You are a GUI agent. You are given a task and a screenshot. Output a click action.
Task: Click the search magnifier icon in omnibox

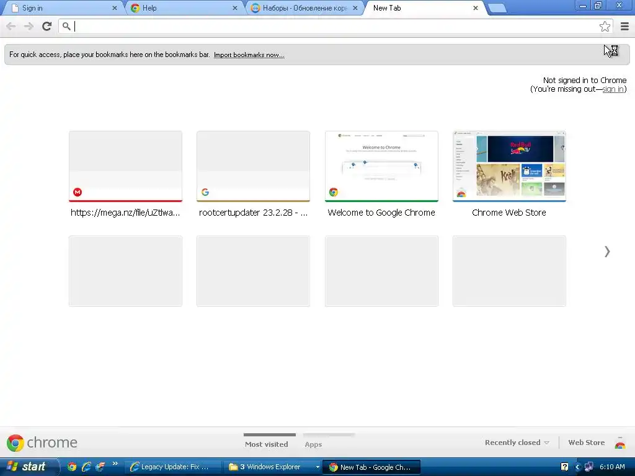[x=66, y=26]
